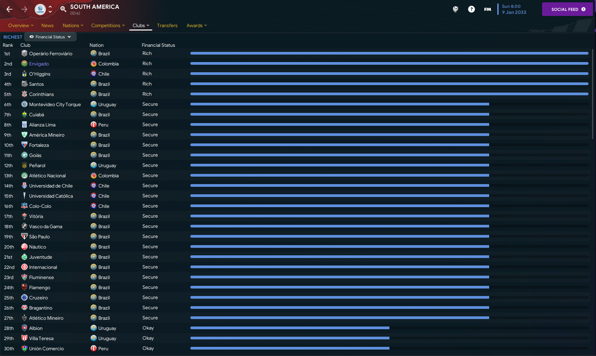This screenshot has width=596, height=356.
Task: Open the Envigado club link
Action: click(39, 64)
